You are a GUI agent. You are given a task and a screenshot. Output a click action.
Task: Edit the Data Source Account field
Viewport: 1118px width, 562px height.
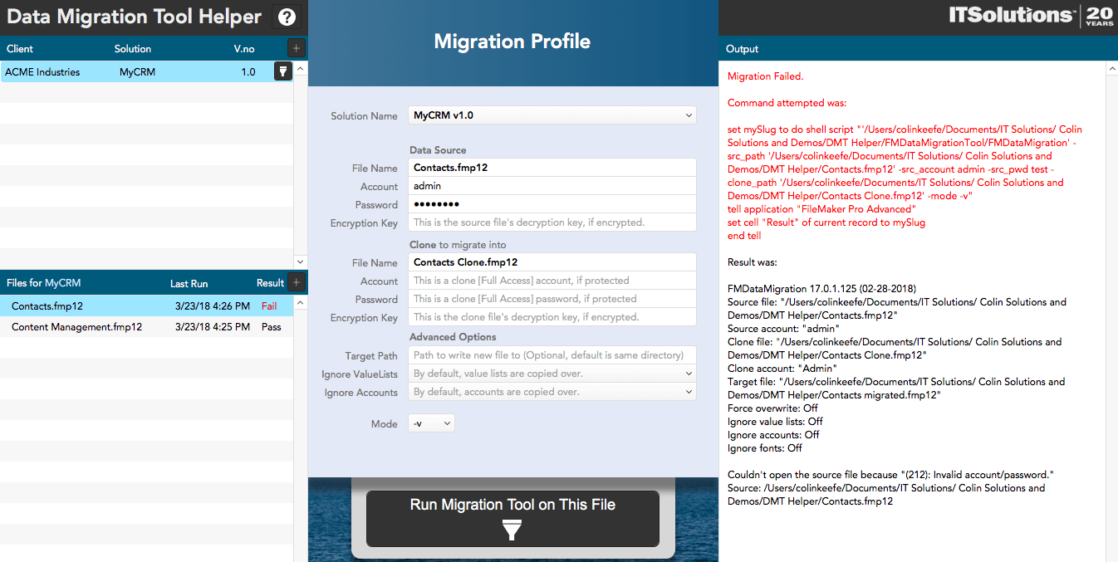point(552,186)
